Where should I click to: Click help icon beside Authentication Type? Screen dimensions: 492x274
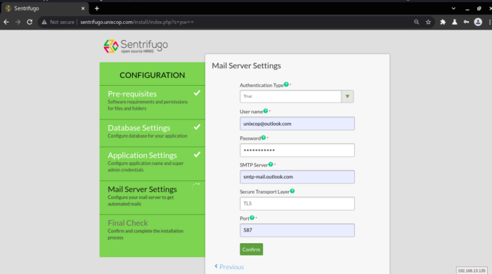click(x=286, y=84)
